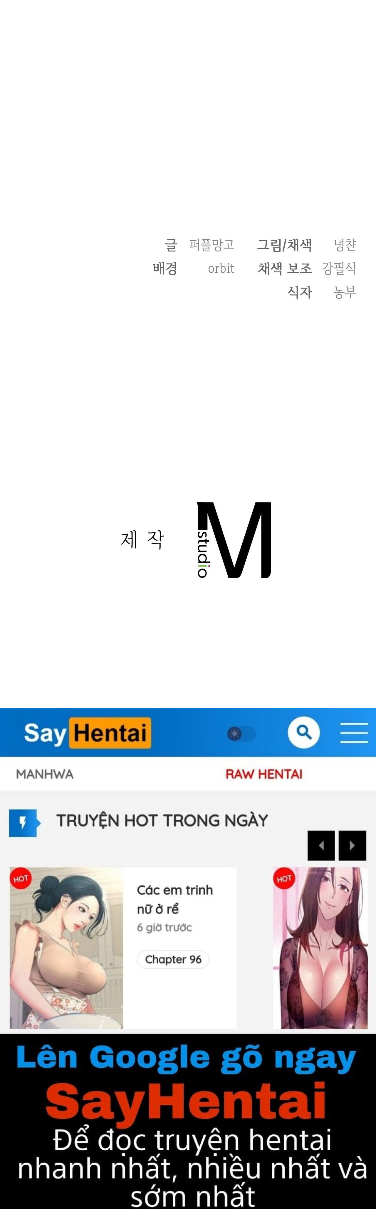Viewport: 376px width, 1209px height.
Task: Open the hamburger menu icon
Action: coord(354,733)
